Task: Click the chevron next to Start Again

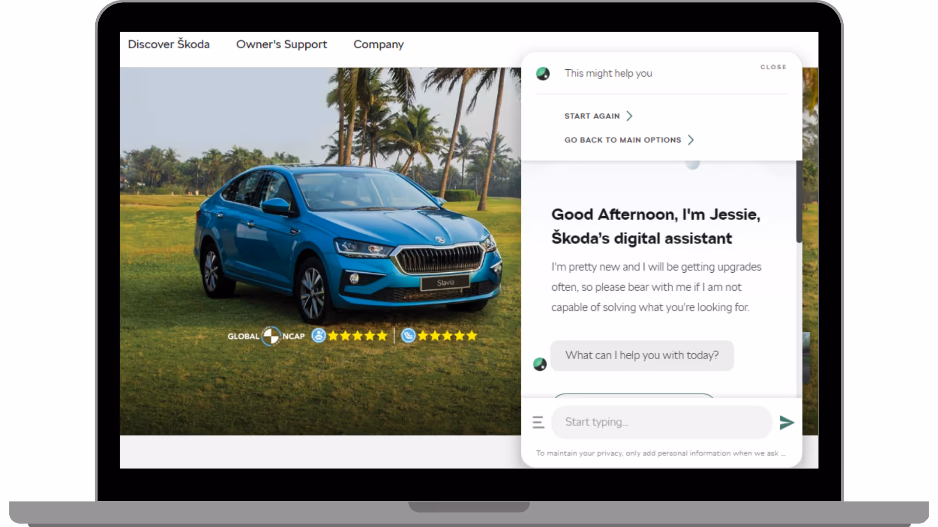Action: tap(629, 116)
